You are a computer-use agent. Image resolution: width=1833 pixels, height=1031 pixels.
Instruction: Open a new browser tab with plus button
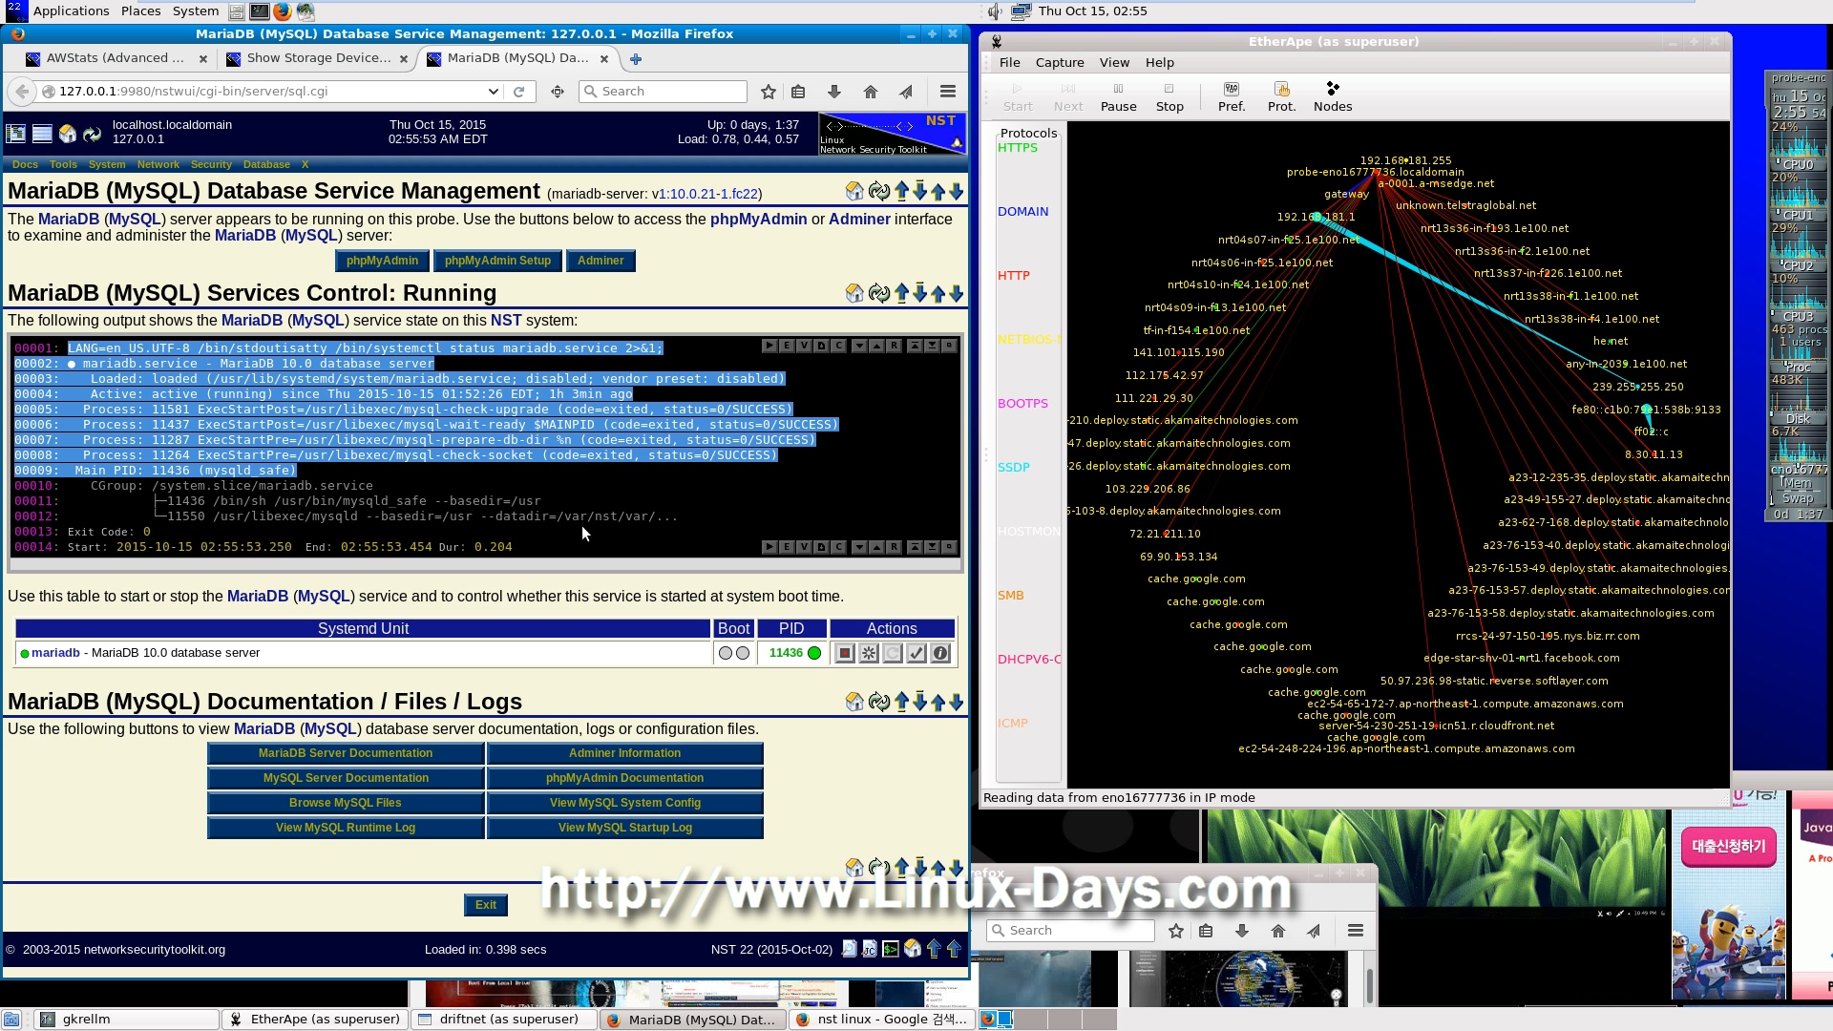coord(636,59)
